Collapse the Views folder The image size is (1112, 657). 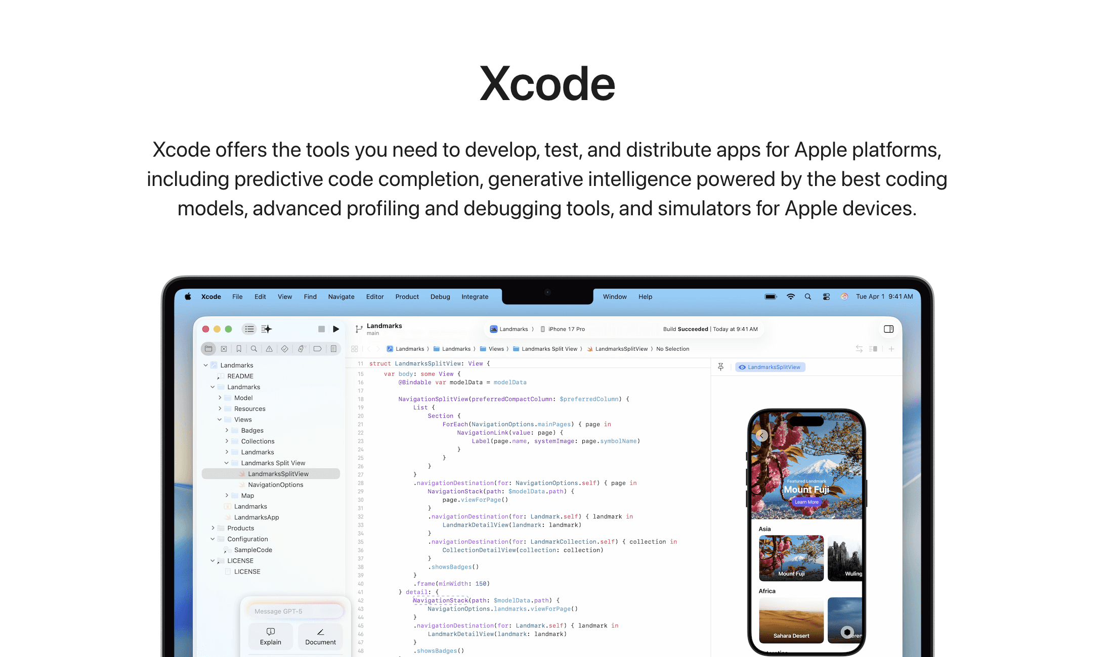(x=220, y=419)
